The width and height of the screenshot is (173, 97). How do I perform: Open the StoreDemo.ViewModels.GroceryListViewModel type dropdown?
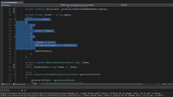point(91,5)
